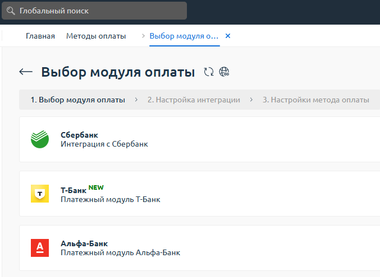Click the Выбор модуля оплаты page heading
The width and height of the screenshot is (380, 277).
[118, 72]
